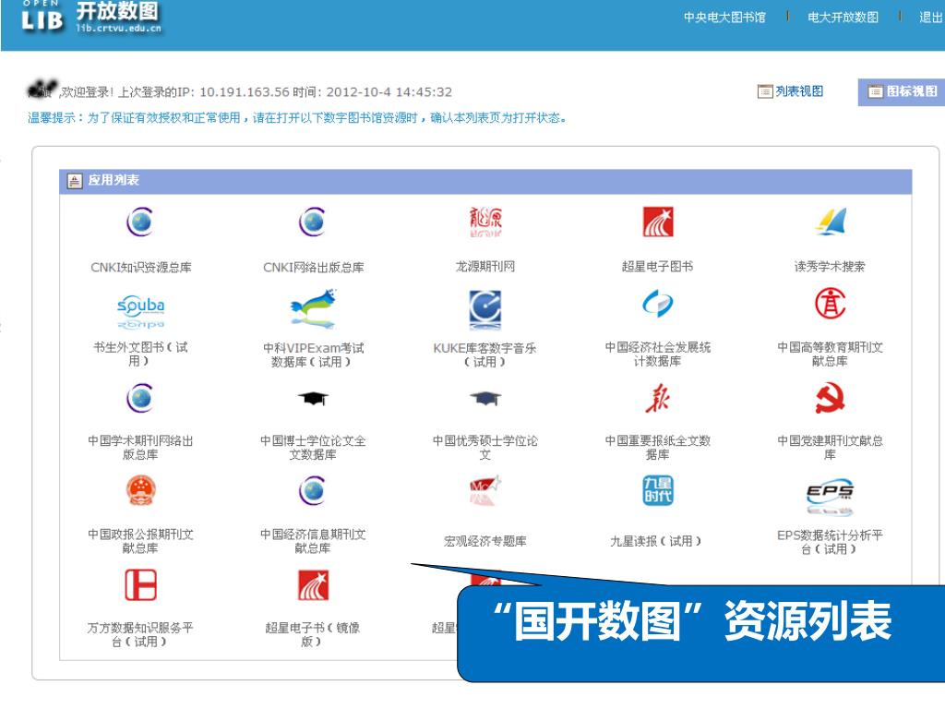Select the 中国优秀硕士学位论文 text label

pos(485,448)
